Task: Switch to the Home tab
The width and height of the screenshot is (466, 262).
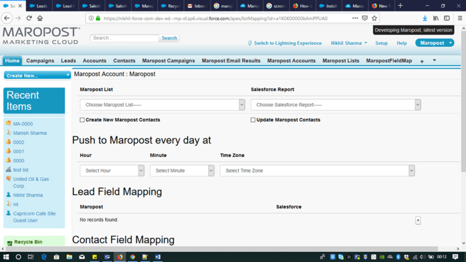Action: (12, 61)
